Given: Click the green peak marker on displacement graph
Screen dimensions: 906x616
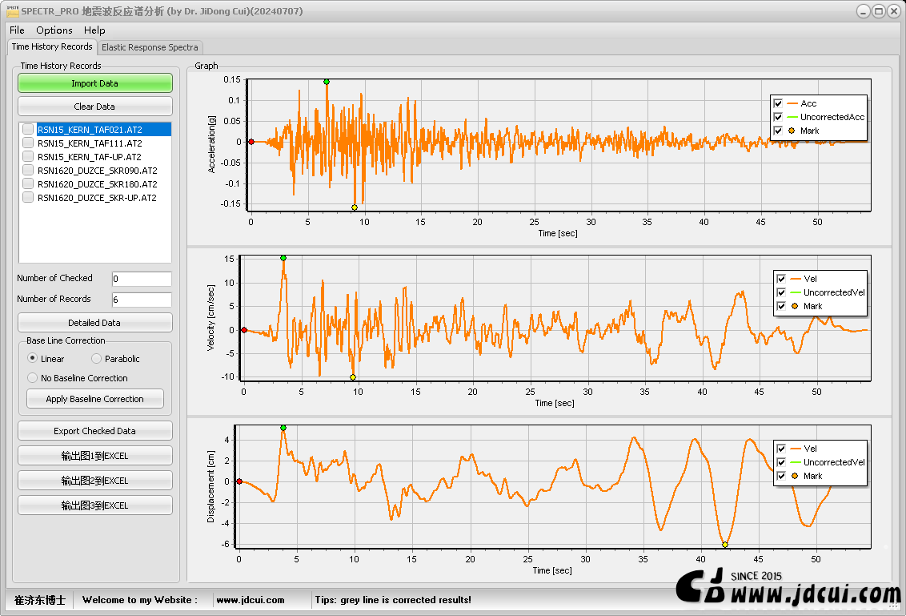Looking at the screenshot, I should pos(283,428).
